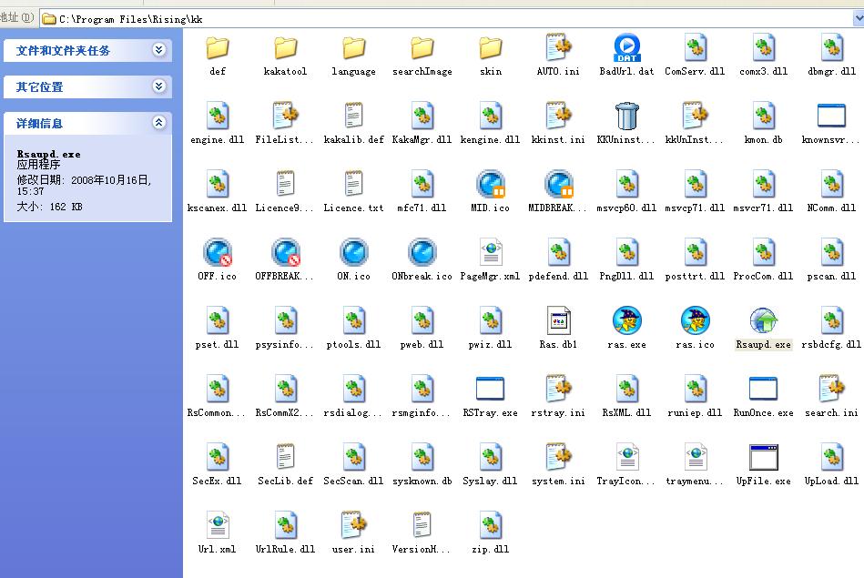Image resolution: width=864 pixels, height=578 pixels.
Task: Select the Rsaupd.exe updater icon
Action: click(763, 320)
